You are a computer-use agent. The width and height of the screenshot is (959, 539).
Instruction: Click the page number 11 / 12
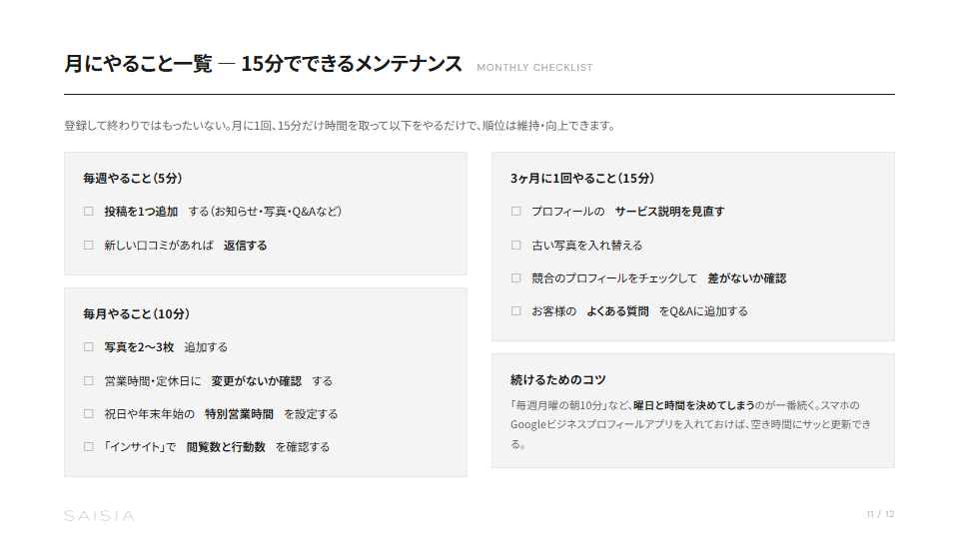click(x=880, y=514)
